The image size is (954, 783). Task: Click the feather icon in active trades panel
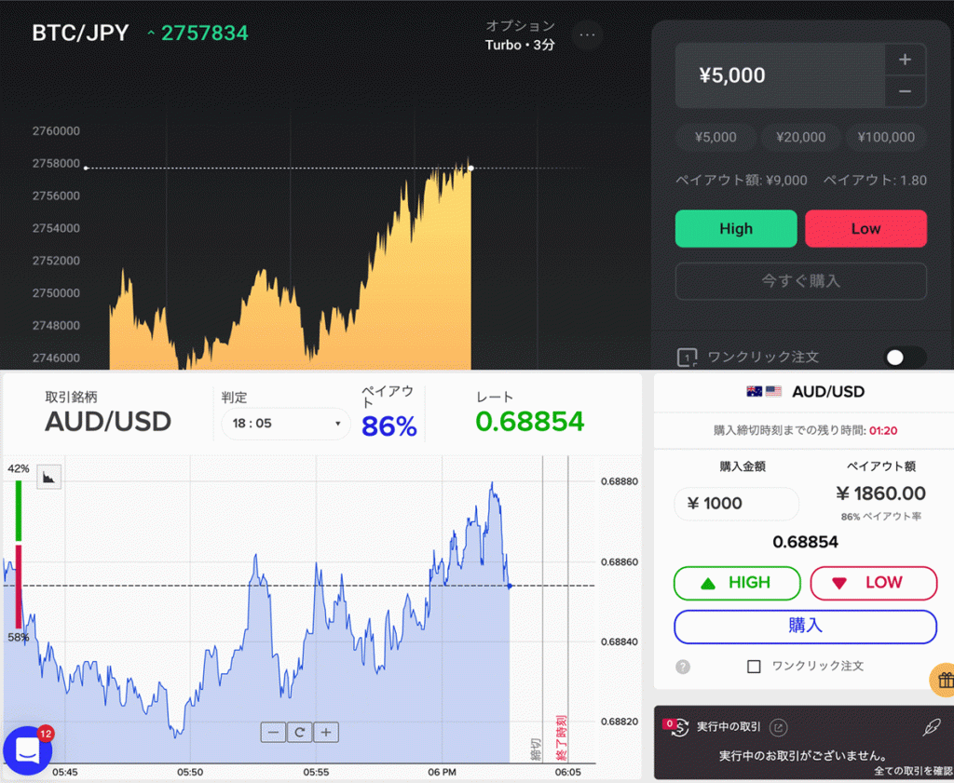coord(931,727)
